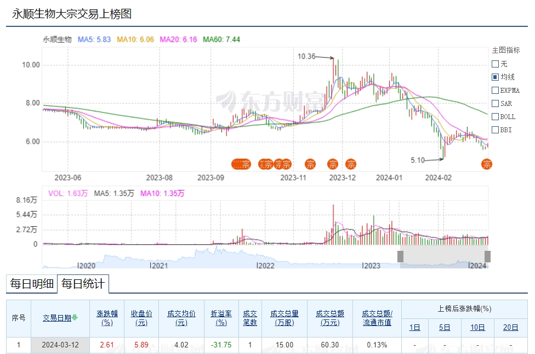
Task: Click green sort arrow beside 交易日期
Action: tap(75, 318)
